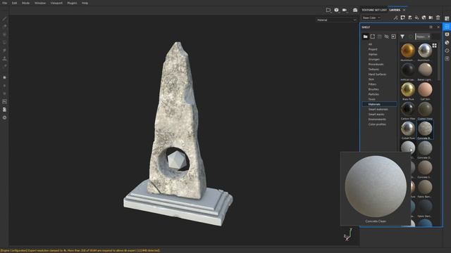Image resolution: width=451 pixels, height=253 pixels.
Task: Open the perspective view dropdown icon
Action: tap(328, 10)
